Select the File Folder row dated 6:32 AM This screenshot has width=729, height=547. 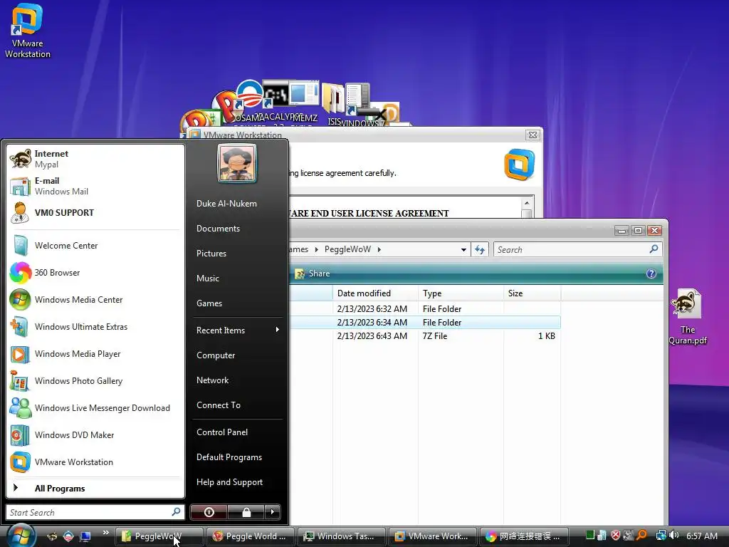[x=424, y=309]
